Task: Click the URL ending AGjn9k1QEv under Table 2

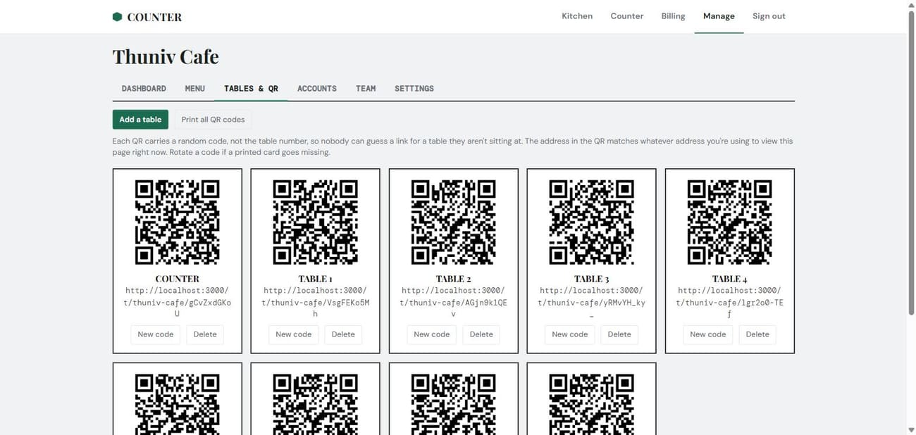Action: (x=453, y=302)
